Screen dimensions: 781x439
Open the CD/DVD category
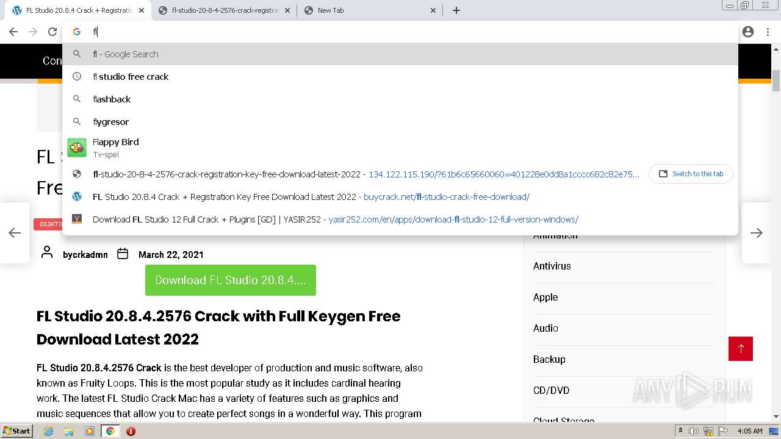(x=551, y=390)
